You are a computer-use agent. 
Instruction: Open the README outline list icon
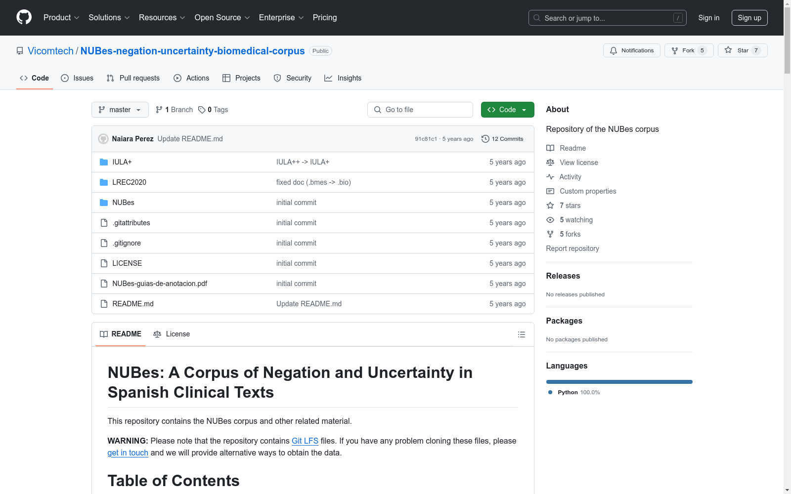tap(522, 334)
